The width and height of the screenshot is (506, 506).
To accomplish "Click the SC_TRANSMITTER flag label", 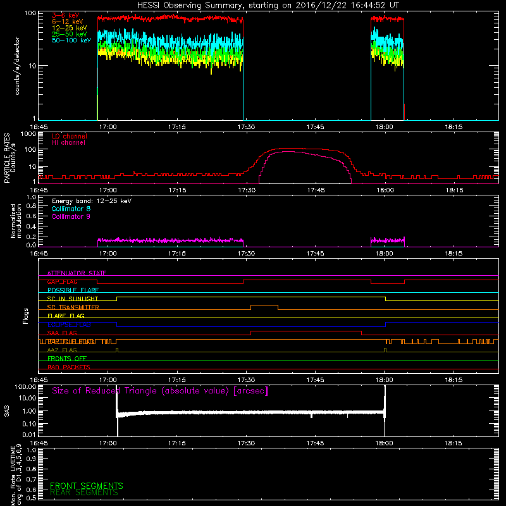I will coord(73,307).
